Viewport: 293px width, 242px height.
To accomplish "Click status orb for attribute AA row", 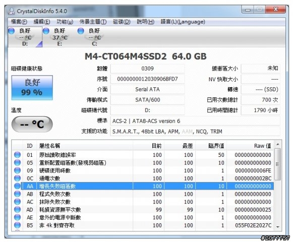I will (x=17, y=186).
